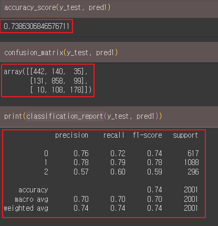Click the 'precision' column header
The image size is (218, 226).
tap(71, 136)
